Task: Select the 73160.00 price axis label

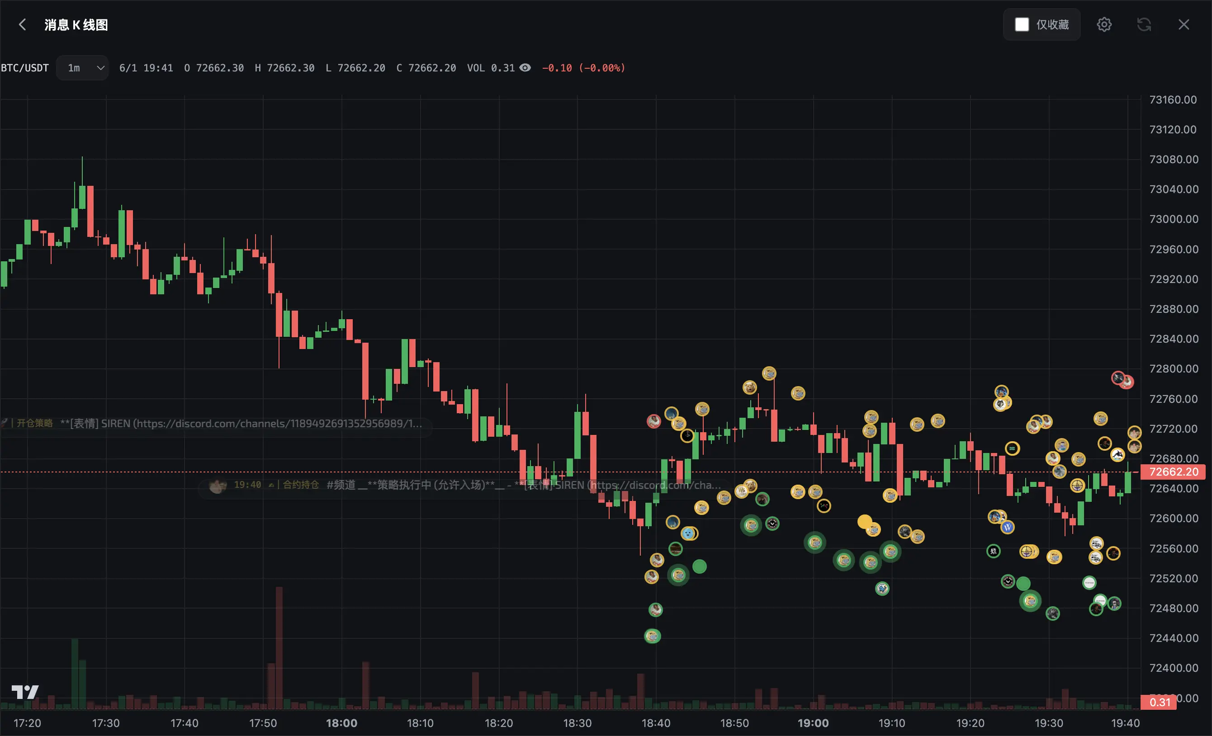Action: [x=1173, y=100]
